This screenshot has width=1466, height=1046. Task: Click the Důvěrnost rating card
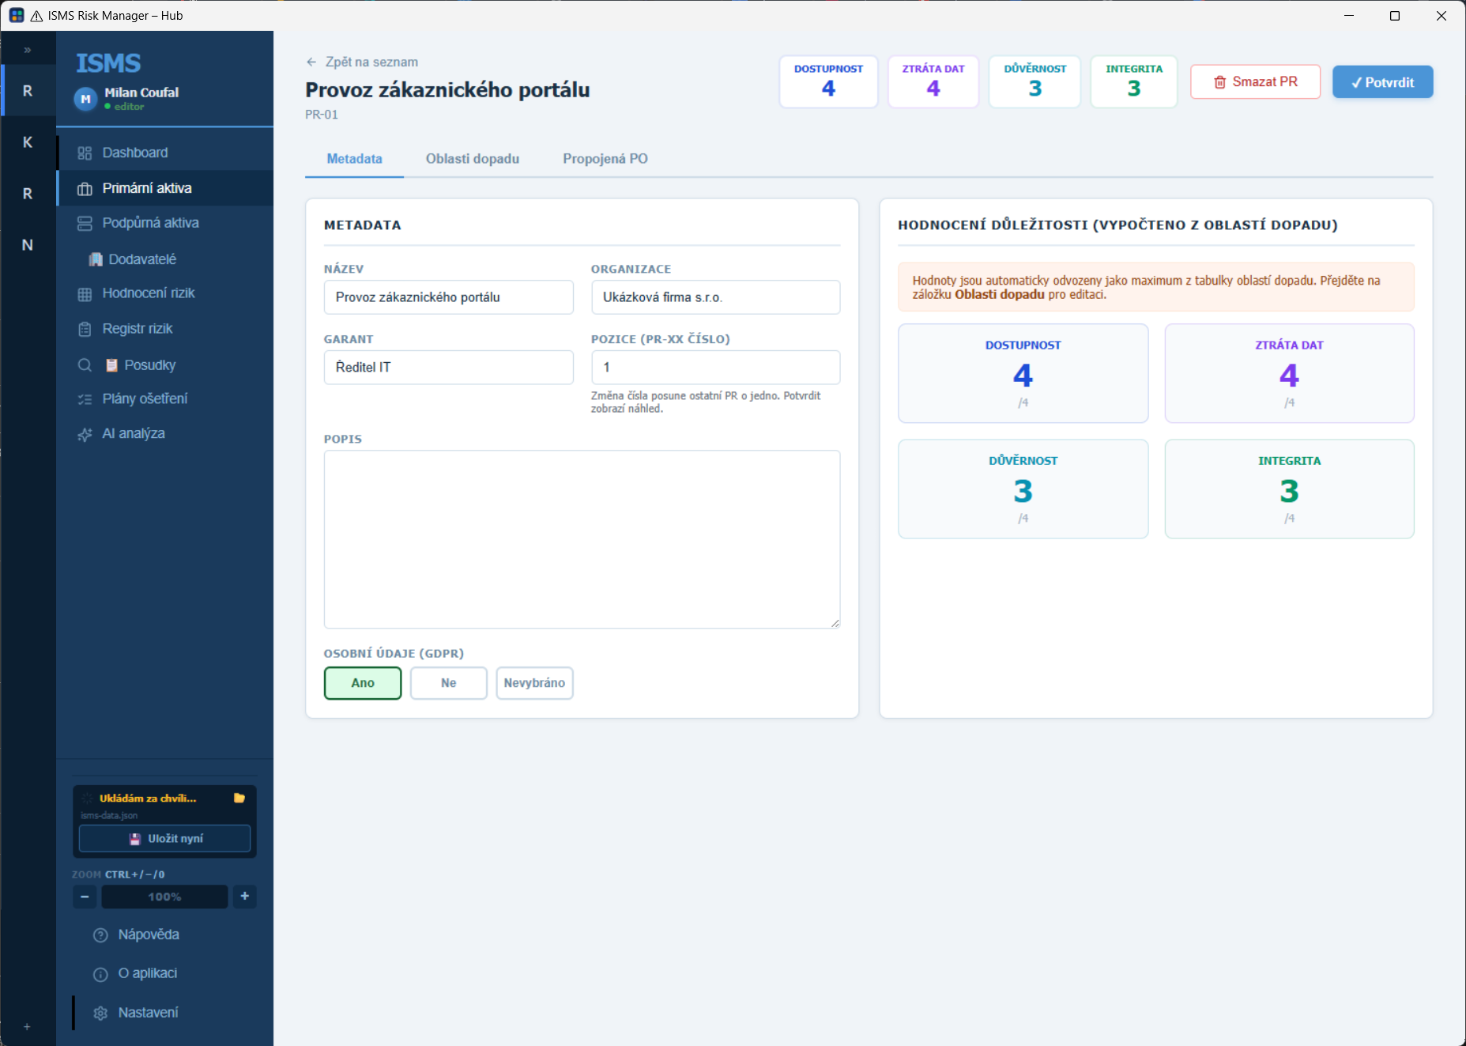tap(1023, 489)
